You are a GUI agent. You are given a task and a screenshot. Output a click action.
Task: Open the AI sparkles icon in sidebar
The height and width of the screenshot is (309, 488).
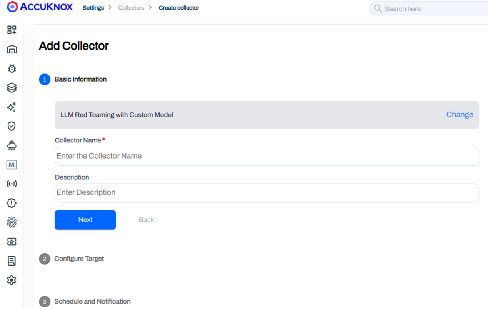pyautogui.click(x=12, y=107)
